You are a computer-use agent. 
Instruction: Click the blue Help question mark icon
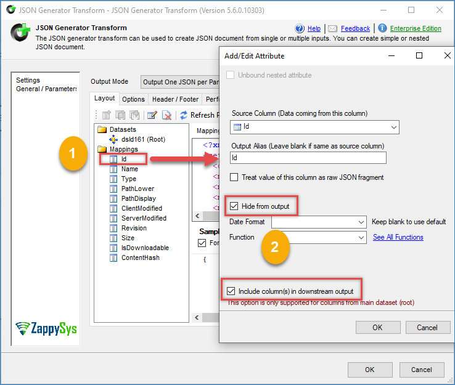300,28
